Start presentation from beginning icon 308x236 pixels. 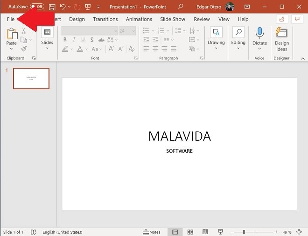pos(88,7)
